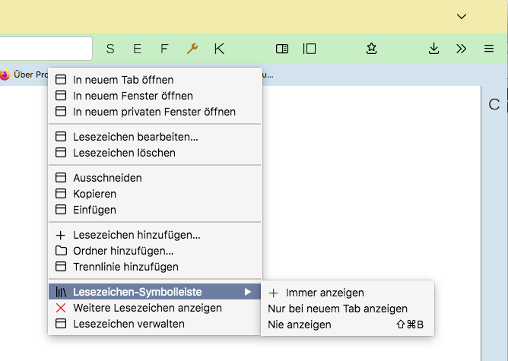Image resolution: width=508 pixels, height=361 pixels.
Task: Open the reader view icon
Action: [282, 49]
